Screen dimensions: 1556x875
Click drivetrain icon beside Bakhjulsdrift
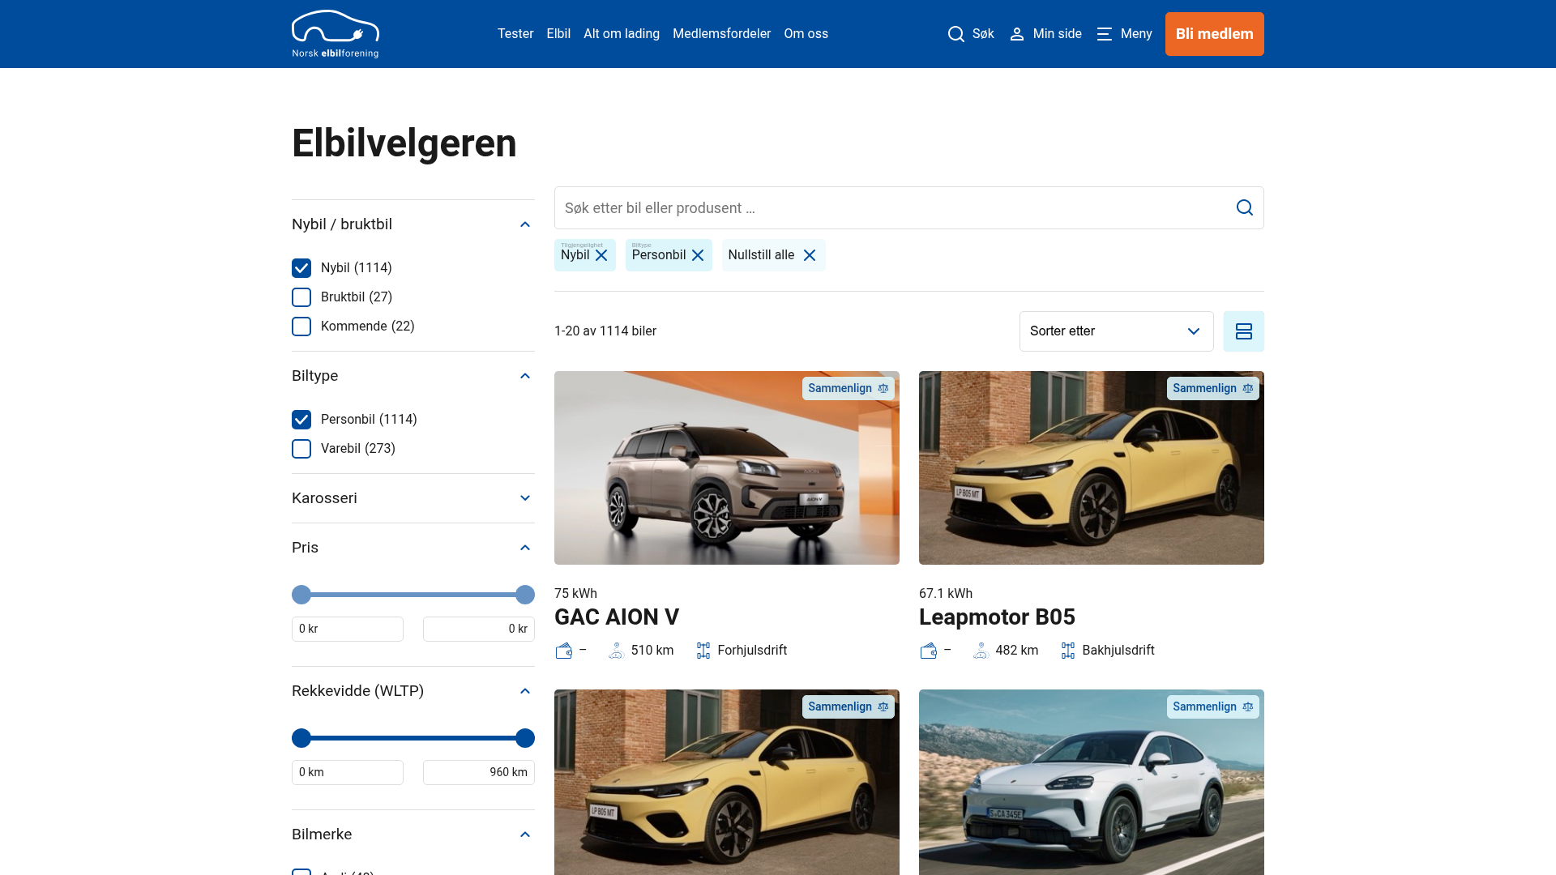[1068, 651]
